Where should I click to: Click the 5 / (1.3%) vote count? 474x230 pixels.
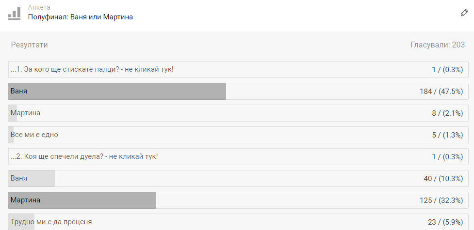pyautogui.click(x=448, y=135)
